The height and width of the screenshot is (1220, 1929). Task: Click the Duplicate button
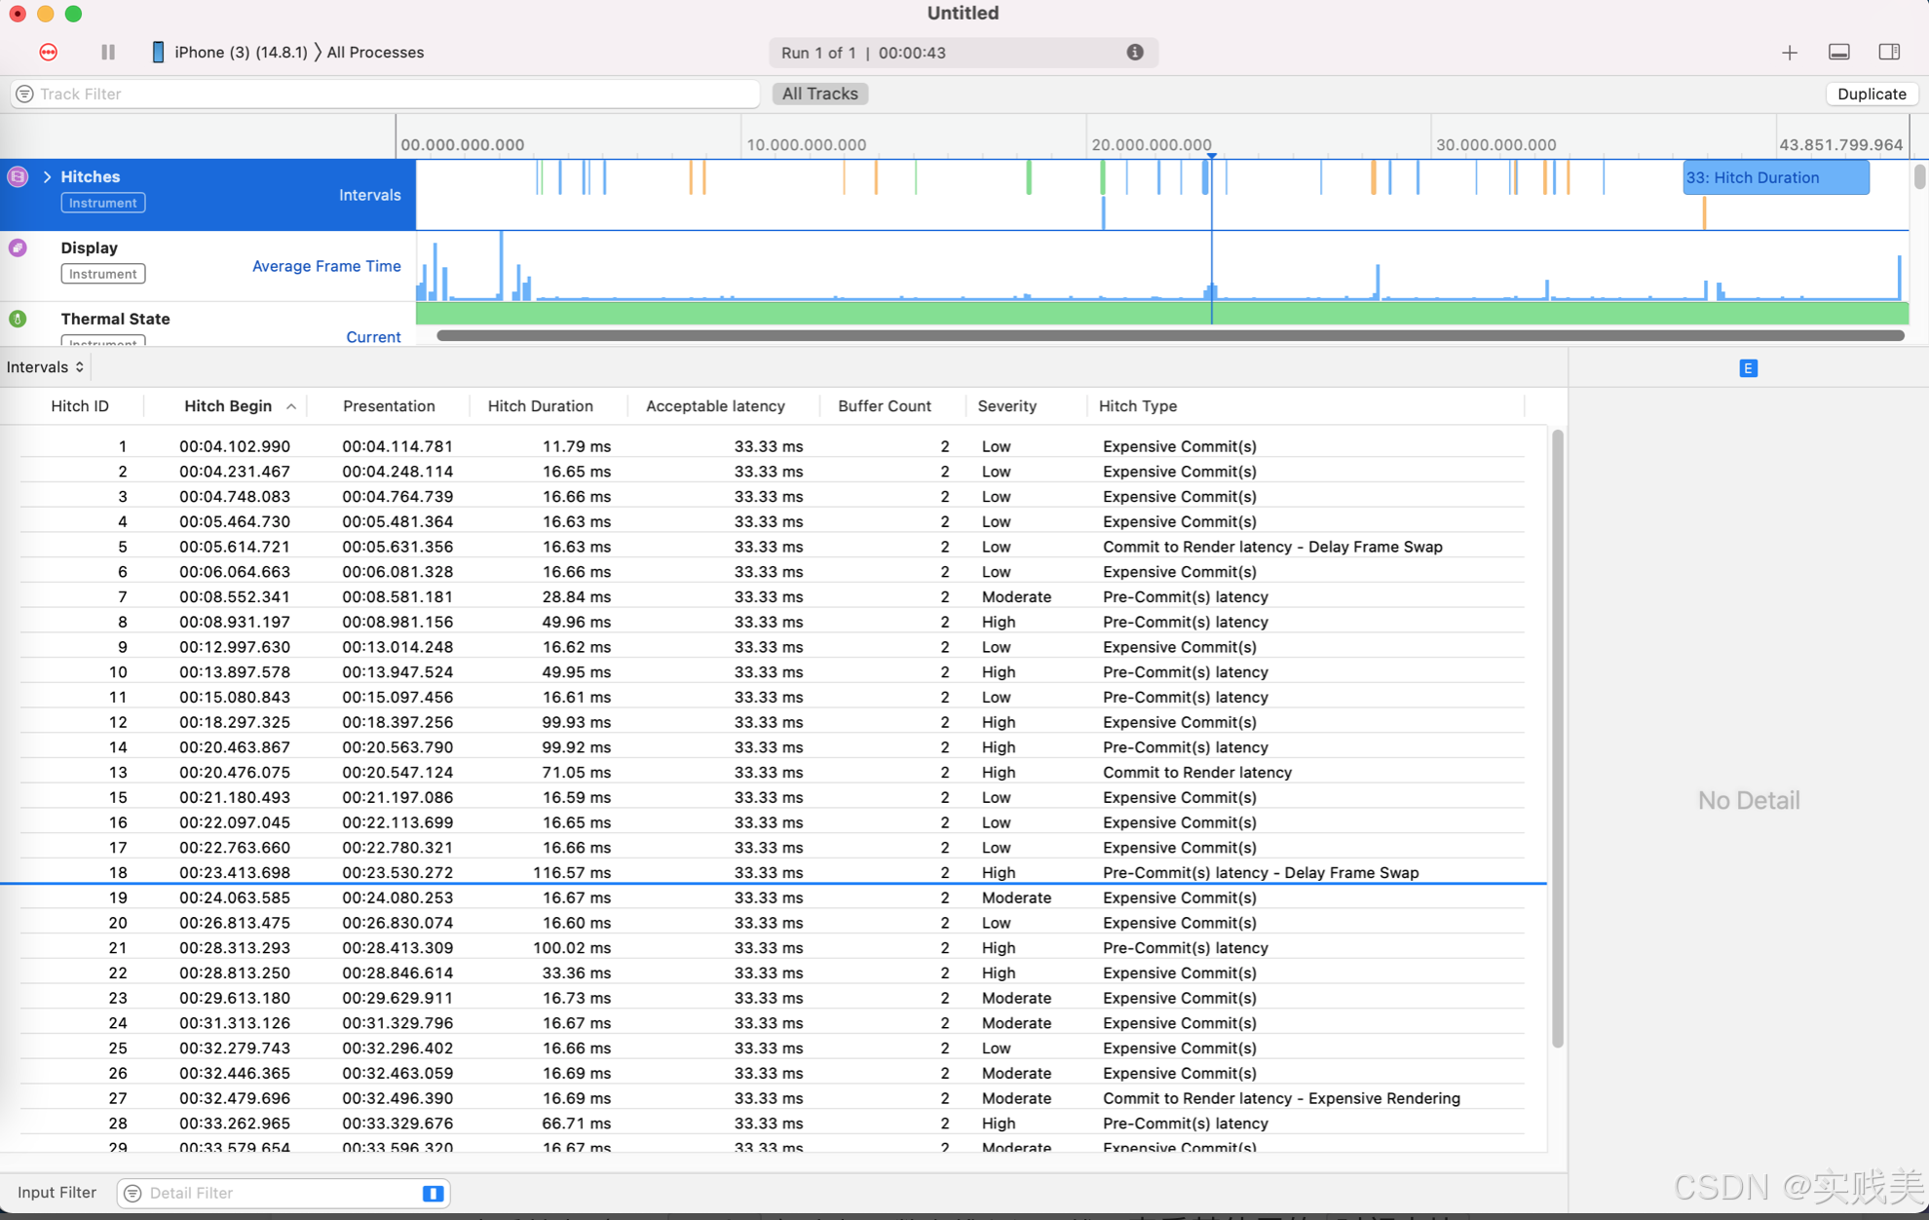pyautogui.click(x=1871, y=94)
